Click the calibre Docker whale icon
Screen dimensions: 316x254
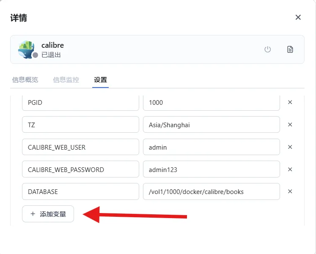[x=26, y=49]
